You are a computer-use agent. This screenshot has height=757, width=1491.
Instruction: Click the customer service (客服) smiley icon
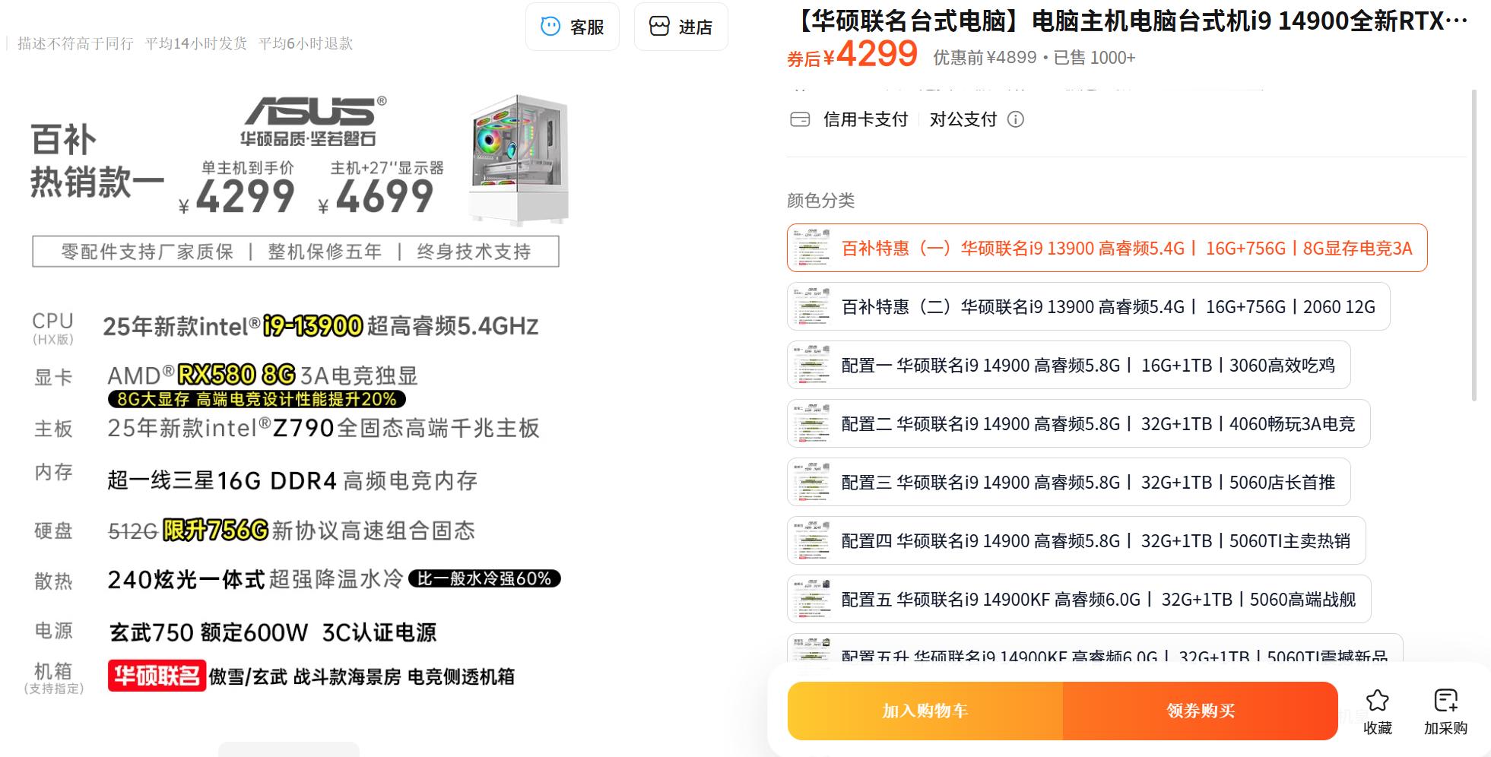tap(550, 27)
